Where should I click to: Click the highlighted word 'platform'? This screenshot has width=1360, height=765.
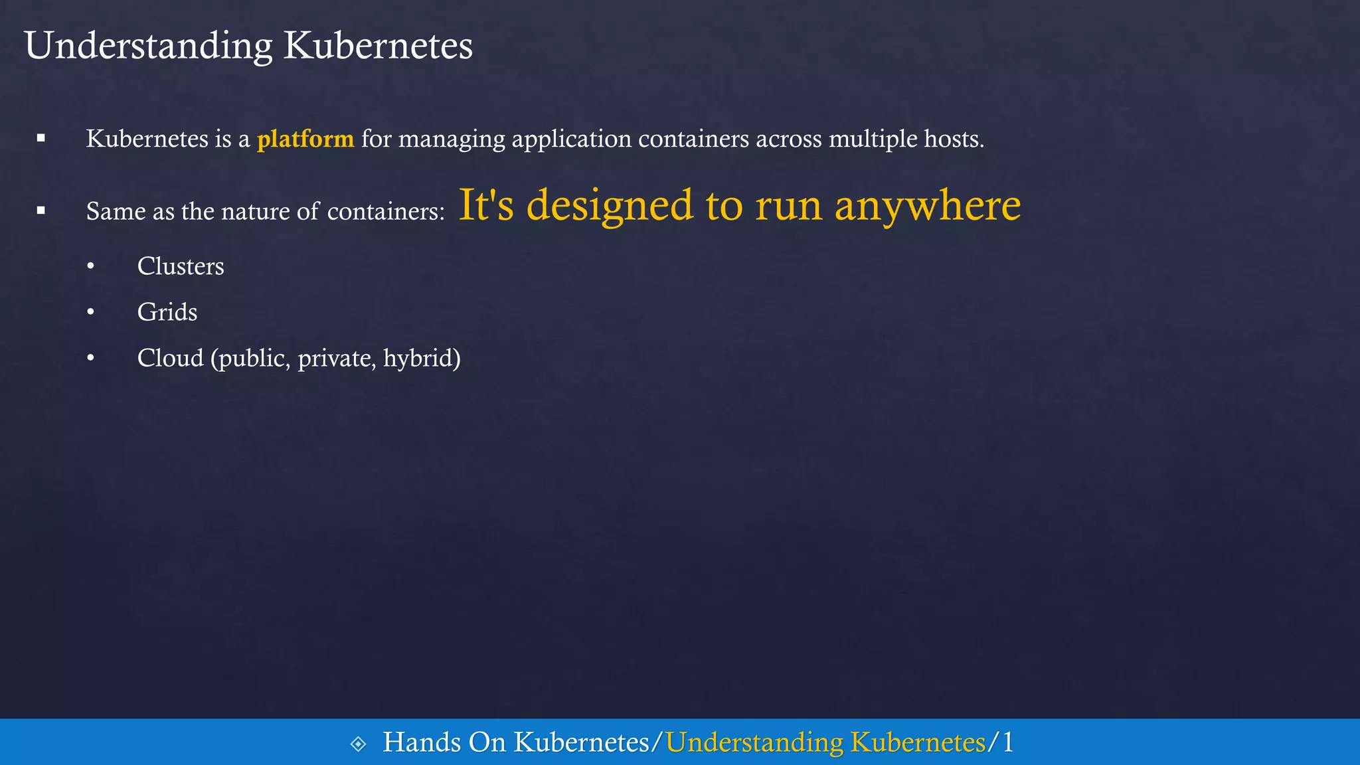pyautogui.click(x=305, y=139)
